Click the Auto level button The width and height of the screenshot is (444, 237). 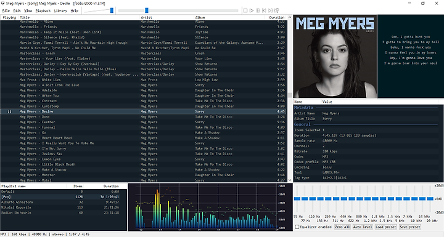[x=363, y=227]
